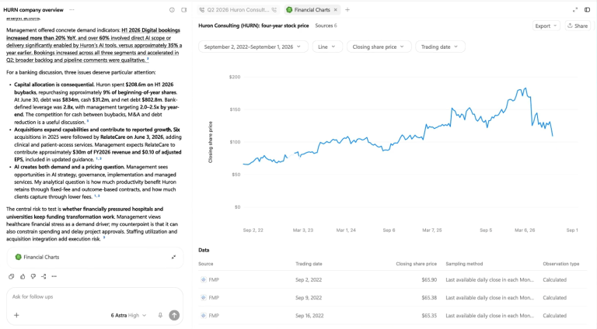This screenshot has width=597, height=329.
Task: Click the citation marker after 'through lower fees.'
Action: (96, 196)
